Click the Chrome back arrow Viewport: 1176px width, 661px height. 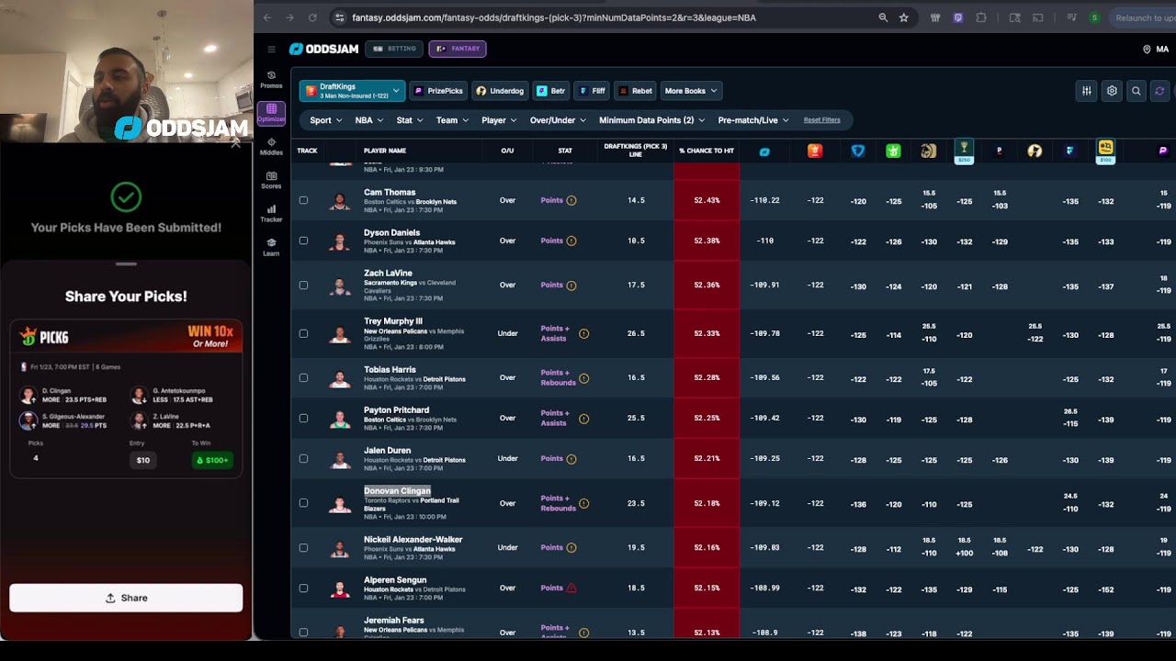click(x=267, y=17)
